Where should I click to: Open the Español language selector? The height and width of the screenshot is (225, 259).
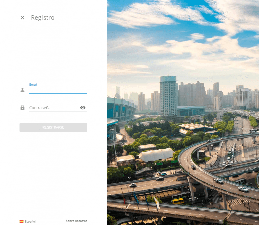(27, 221)
